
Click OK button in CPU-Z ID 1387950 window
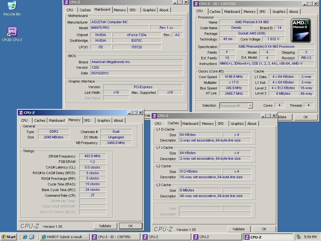click(x=306, y=117)
